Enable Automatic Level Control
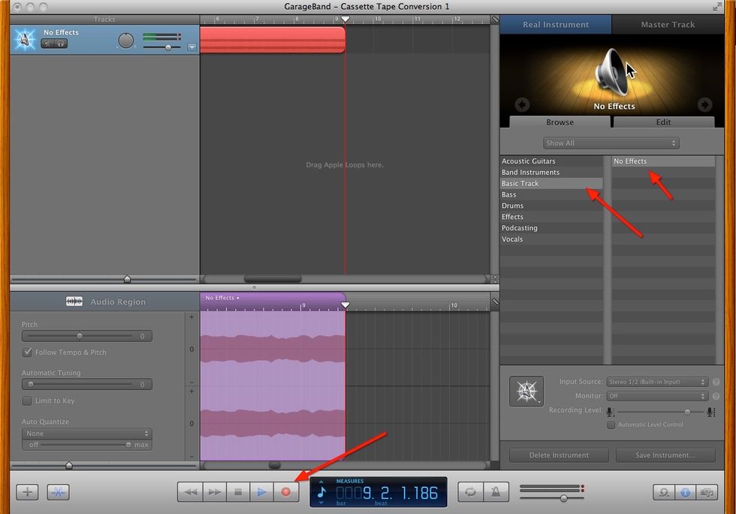Screen dimensions: 736x514 point(611,425)
